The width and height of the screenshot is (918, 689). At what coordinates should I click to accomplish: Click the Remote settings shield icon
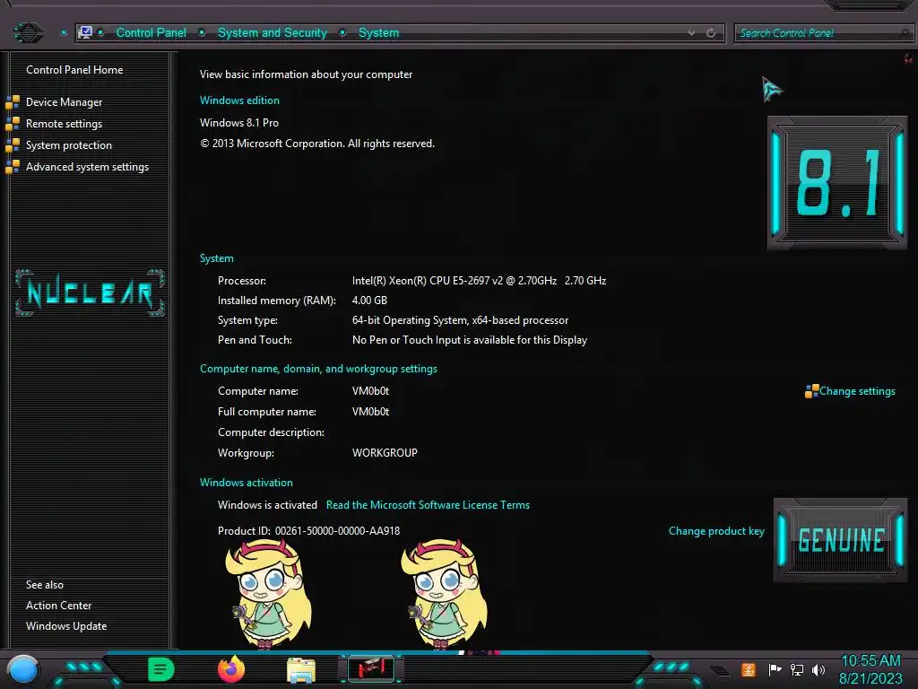(x=13, y=124)
